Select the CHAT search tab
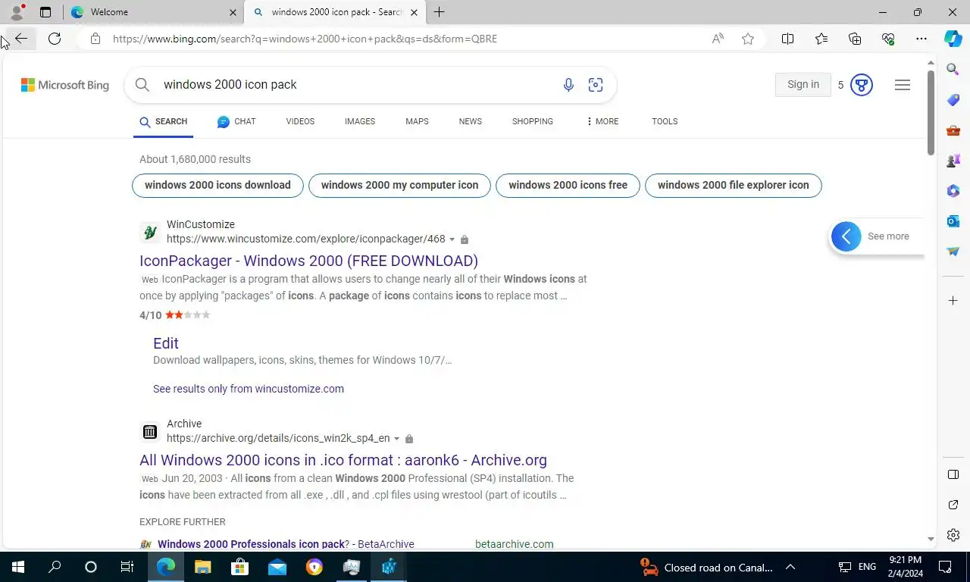Screen dimensions: 970x582 coord(236,121)
